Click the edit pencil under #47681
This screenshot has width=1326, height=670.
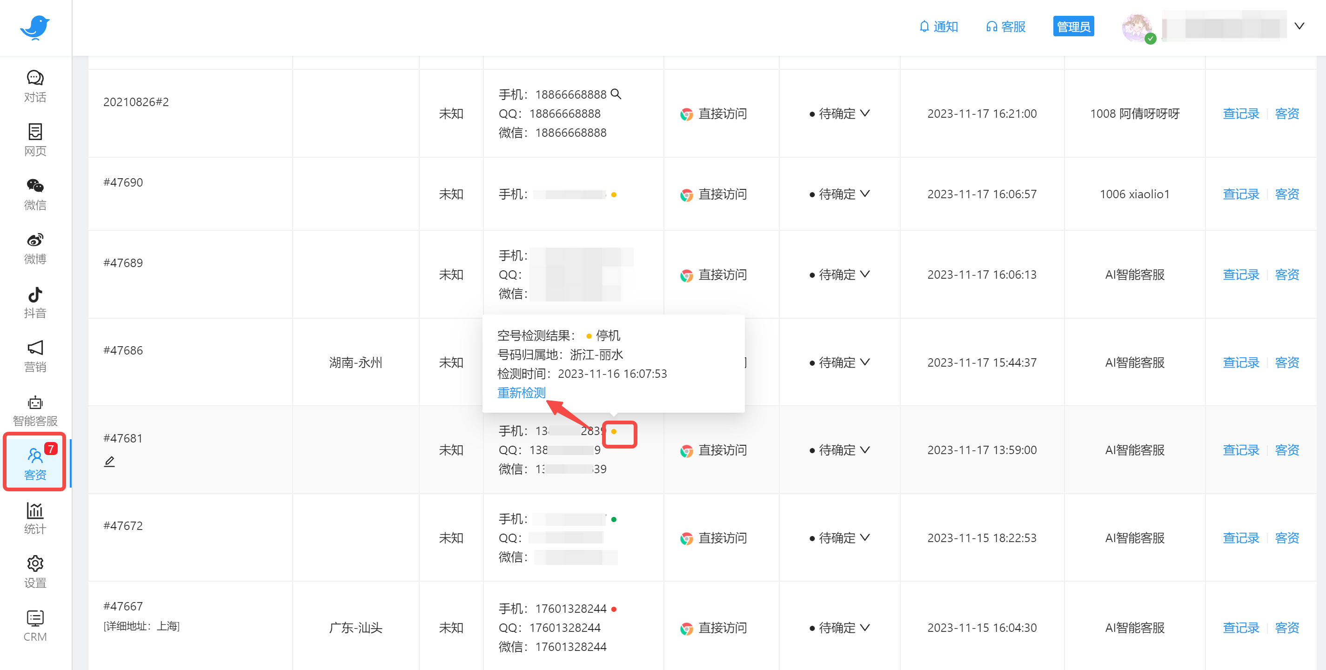(x=109, y=461)
